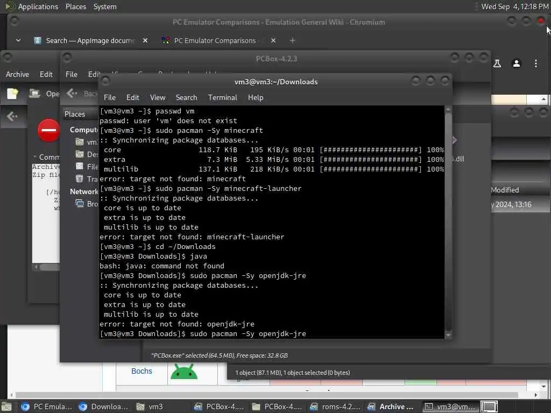The width and height of the screenshot is (551, 413).
Task: Expand Chromium tab search dropdown arrow
Action: click(18, 40)
